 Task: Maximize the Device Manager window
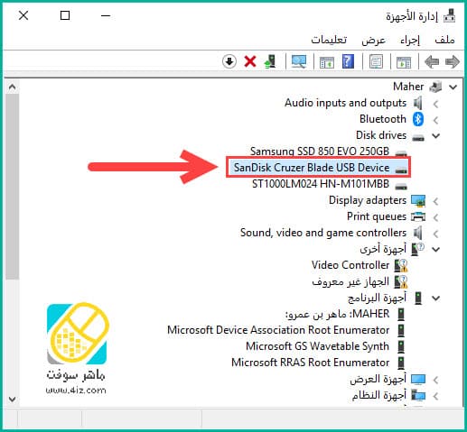click(x=65, y=15)
